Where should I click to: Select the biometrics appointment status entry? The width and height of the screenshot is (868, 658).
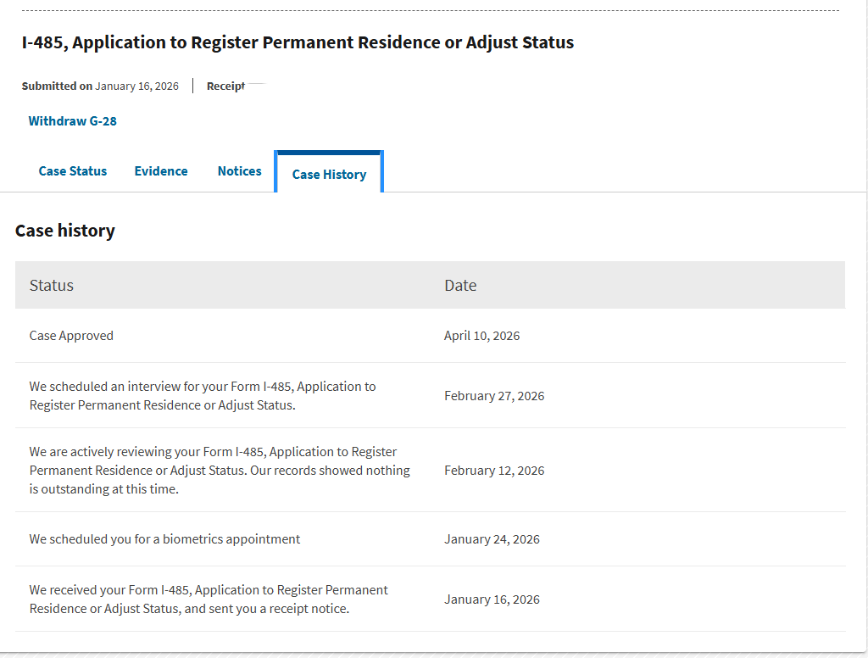click(164, 539)
